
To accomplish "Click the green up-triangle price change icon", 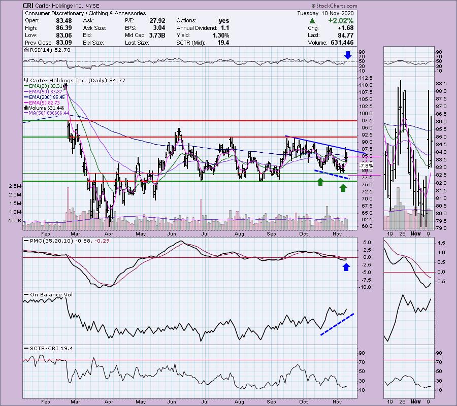I will coord(312,21).
